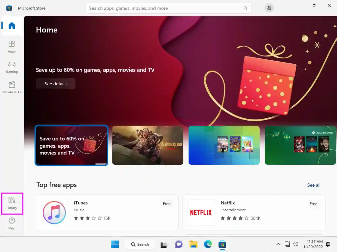The width and height of the screenshot is (337, 252).
Task: Open the Apps section in sidebar
Action: tap(12, 47)
